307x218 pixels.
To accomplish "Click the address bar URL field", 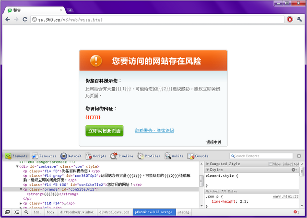I will [157, 20].
